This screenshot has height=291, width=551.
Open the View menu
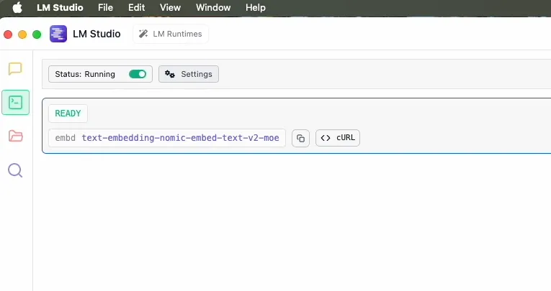[x=170, y=7]
